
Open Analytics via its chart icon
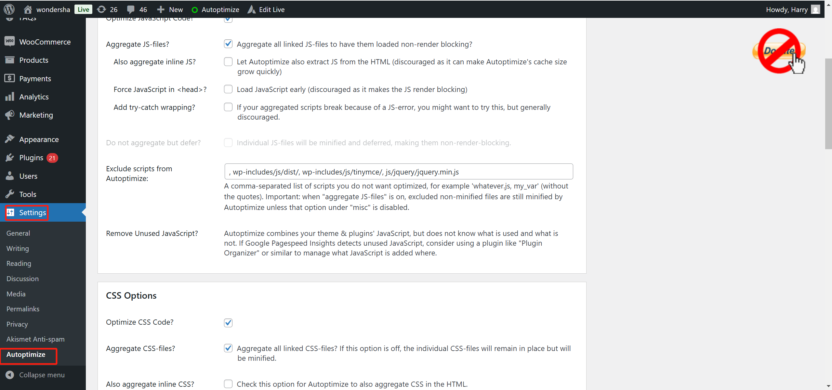click(x=10, y=97)
